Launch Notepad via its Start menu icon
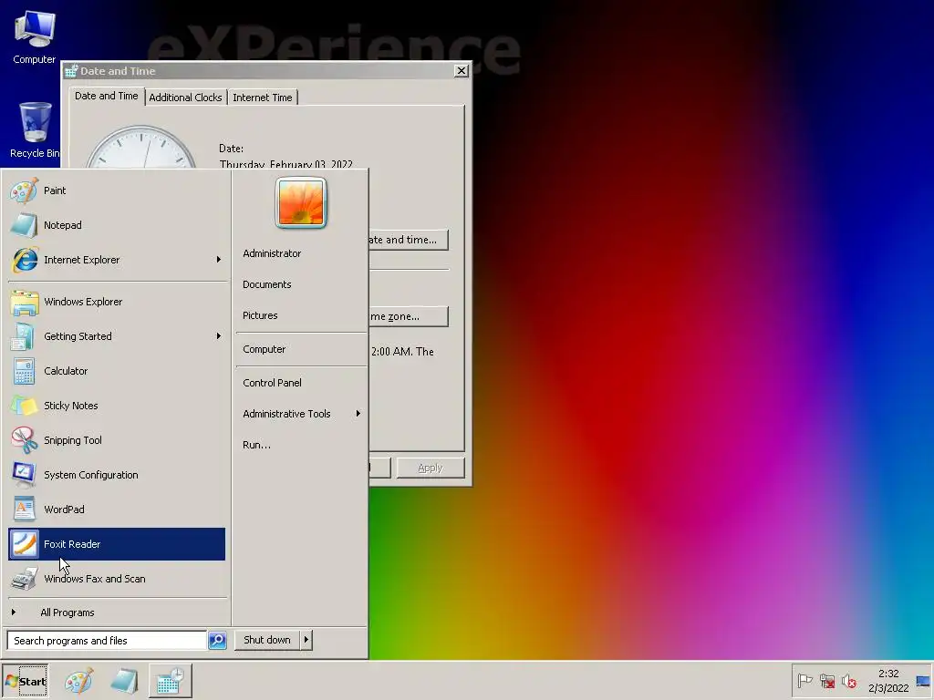Viewport: 934px width, 700px height. [x=24, y=225]
